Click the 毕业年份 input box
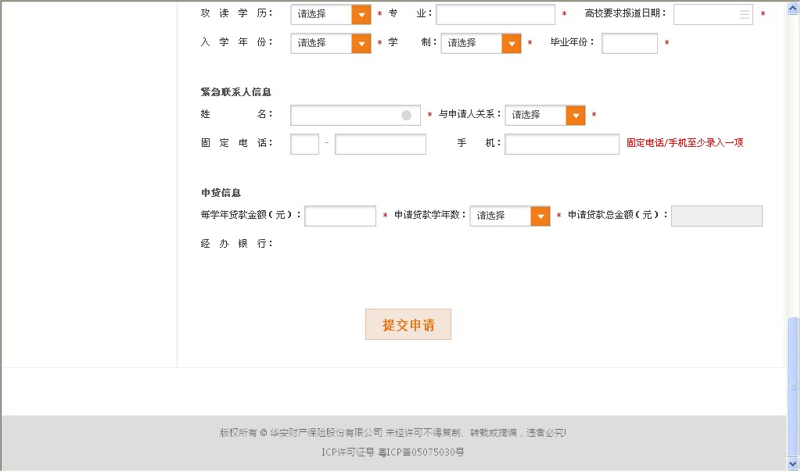Screen dimensions: 801x472 coord(629,43)
